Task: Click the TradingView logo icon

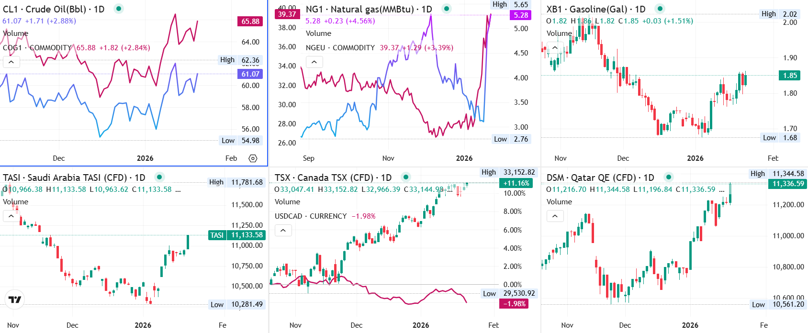Action: point(15,300)
